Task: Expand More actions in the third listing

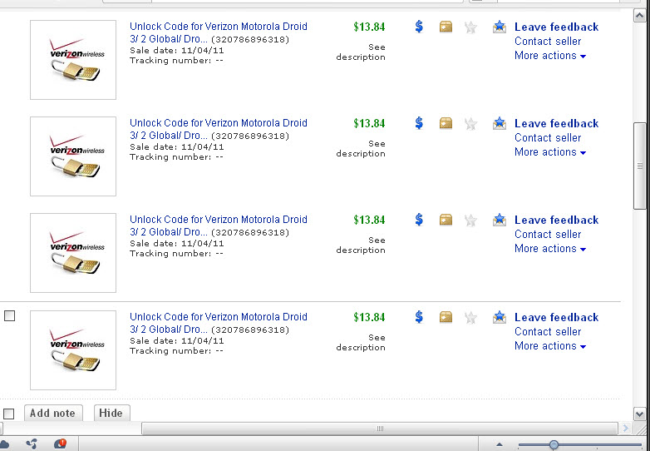Action: (x=550, y=249)
